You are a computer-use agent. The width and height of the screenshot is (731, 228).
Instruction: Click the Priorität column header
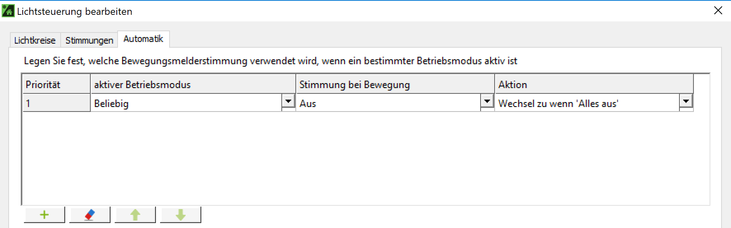click(x=56, y=84)
